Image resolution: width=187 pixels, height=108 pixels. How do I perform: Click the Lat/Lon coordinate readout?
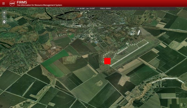pyautogui.click(x=86, y=8)
